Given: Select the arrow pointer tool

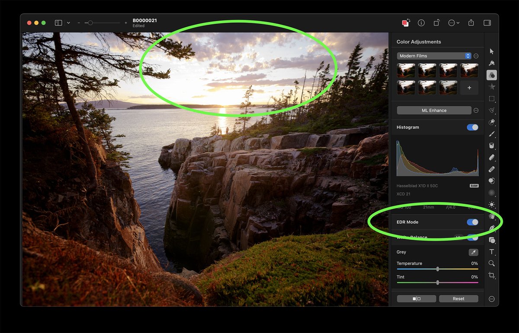Looking at the screenshot, I should [491, 51].
